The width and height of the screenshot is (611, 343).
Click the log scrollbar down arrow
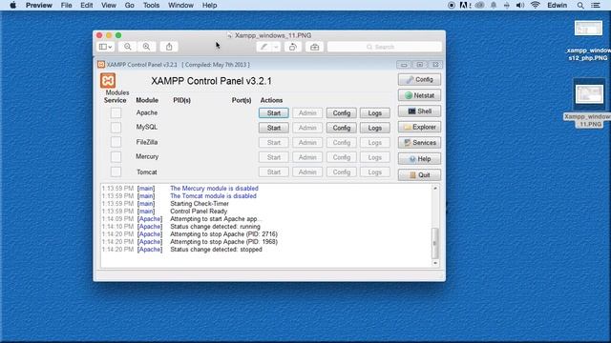[x=435, y=263]
